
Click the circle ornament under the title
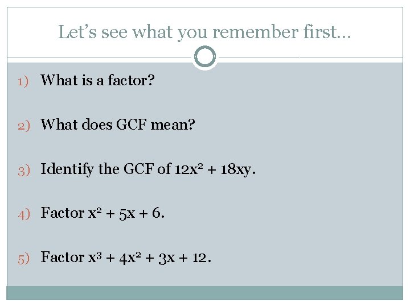pyautogui.click(x=205, y=56)
